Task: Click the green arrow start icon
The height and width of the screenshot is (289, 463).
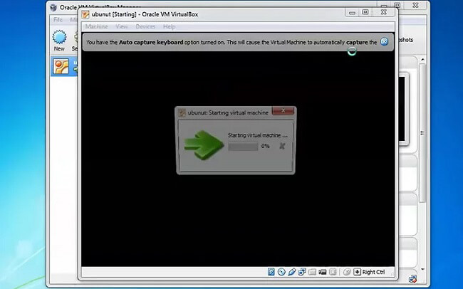Action: tap(204, 145)
